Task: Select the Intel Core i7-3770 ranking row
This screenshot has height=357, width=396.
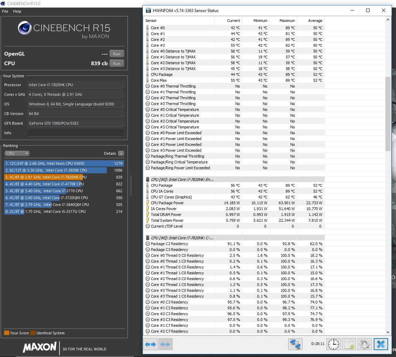Action: [x=64, y=191]
